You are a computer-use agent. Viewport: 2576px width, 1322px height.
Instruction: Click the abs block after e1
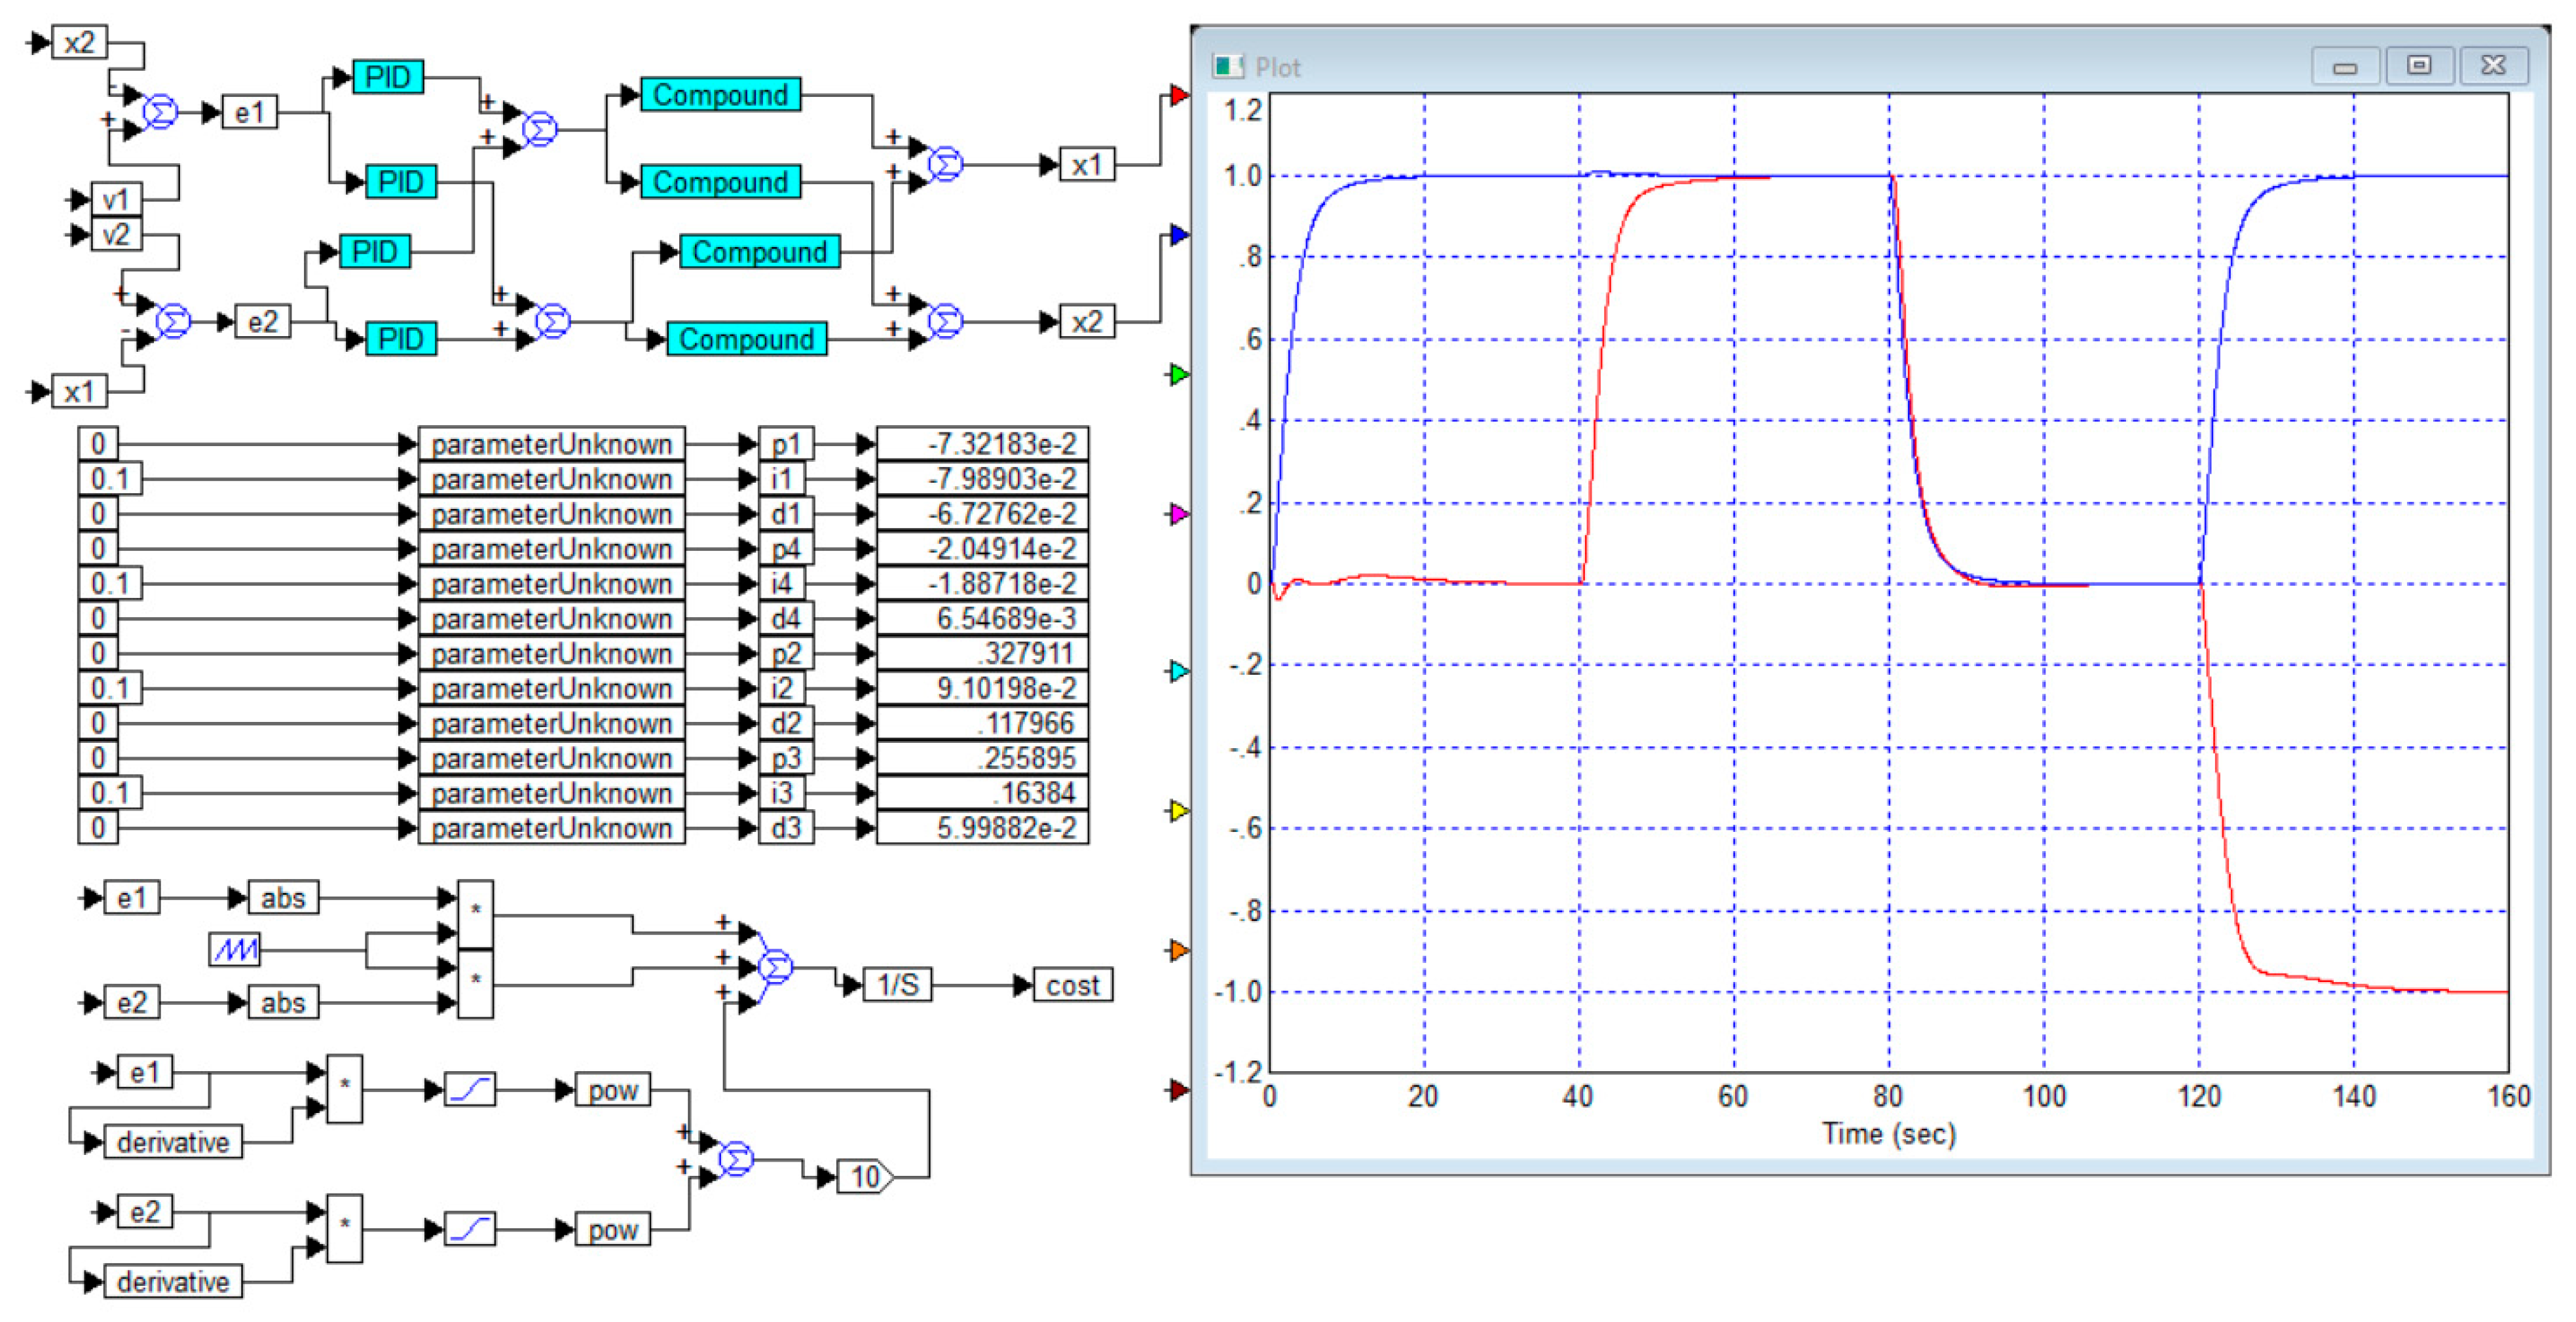coord(283,897)
